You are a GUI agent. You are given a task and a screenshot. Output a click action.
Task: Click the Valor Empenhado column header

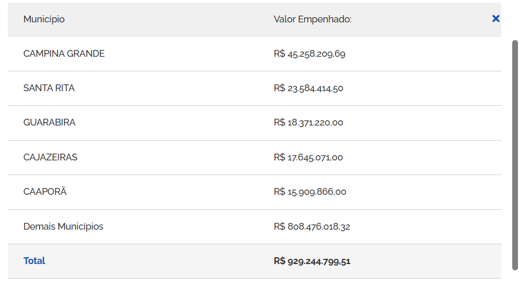pyautogui.click(x=313, y=19)
